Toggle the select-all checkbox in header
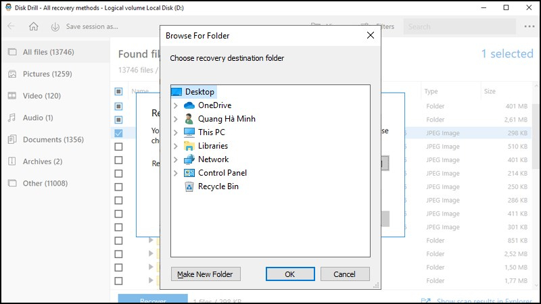This screenshot has width=541, height=304. (x=118, y=91)
